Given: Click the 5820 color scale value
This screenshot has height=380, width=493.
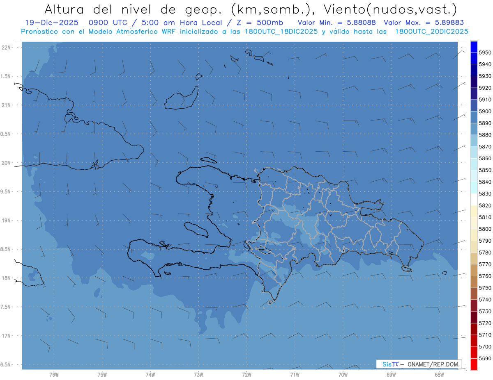Looking at the screenshot, I should pos(485,205).
